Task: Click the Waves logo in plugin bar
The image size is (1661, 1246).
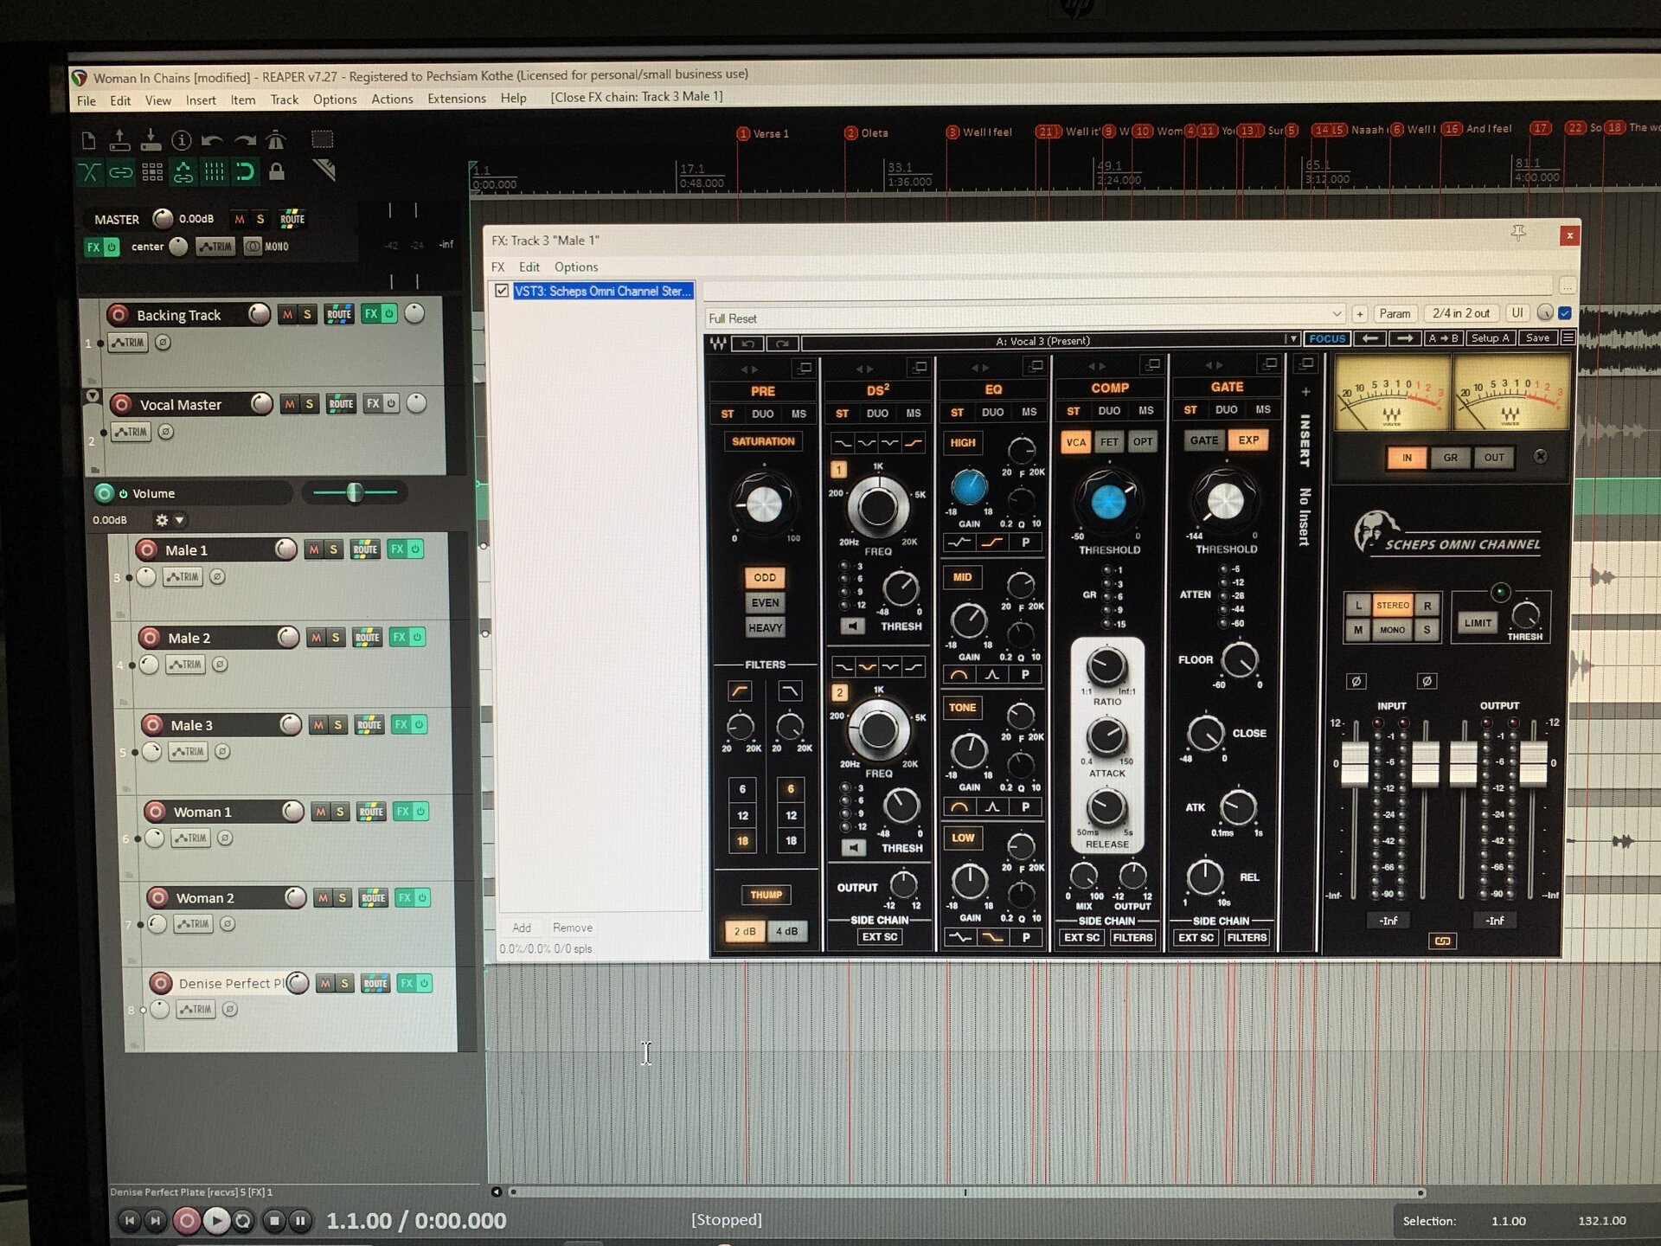Action: pyautogui.click(x=718, y=344)
